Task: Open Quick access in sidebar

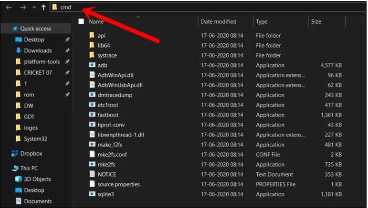Action: tap(36, 29)
